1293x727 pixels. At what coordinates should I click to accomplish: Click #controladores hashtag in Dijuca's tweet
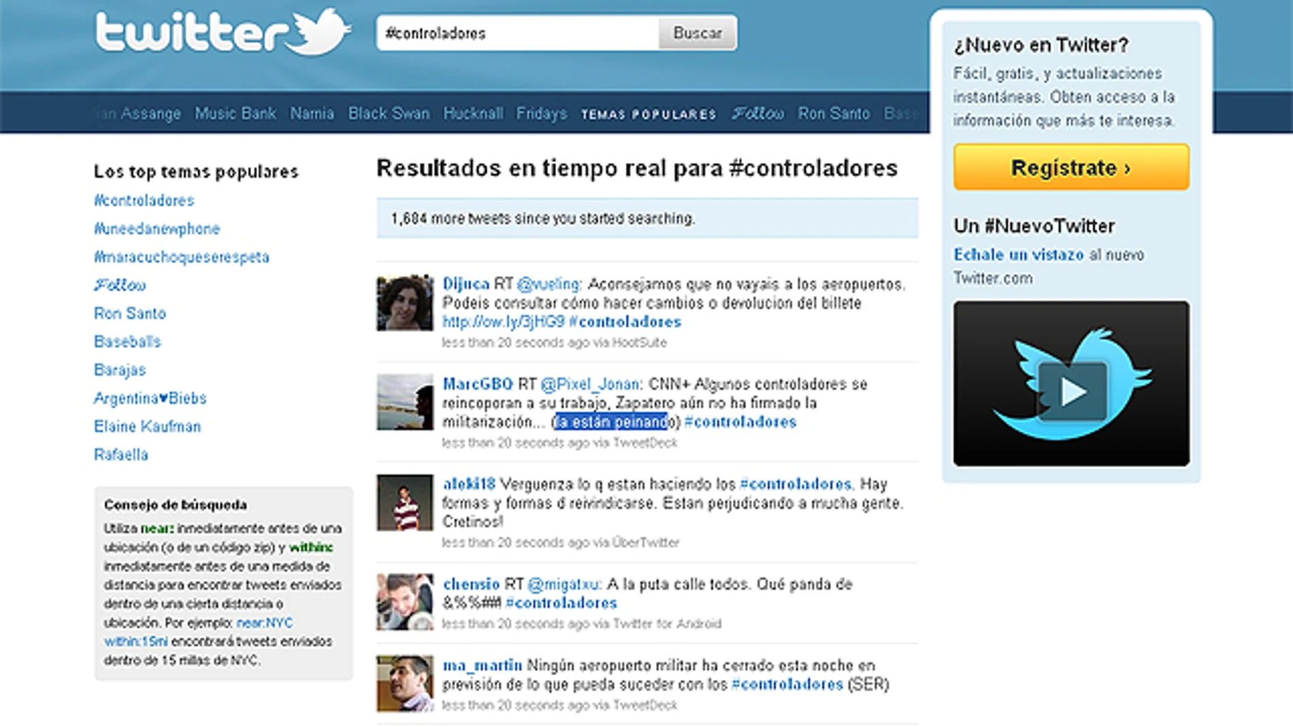click(x=625, y=322)
